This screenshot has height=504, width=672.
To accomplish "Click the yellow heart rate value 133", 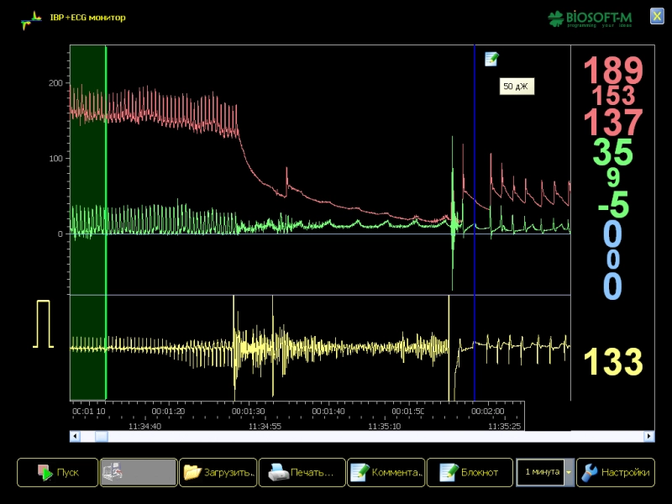I will [612, 362].
